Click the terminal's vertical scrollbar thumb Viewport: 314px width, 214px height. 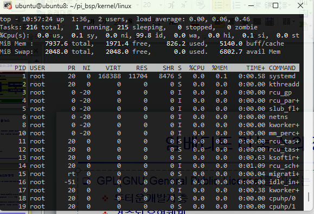coord(309,197)
